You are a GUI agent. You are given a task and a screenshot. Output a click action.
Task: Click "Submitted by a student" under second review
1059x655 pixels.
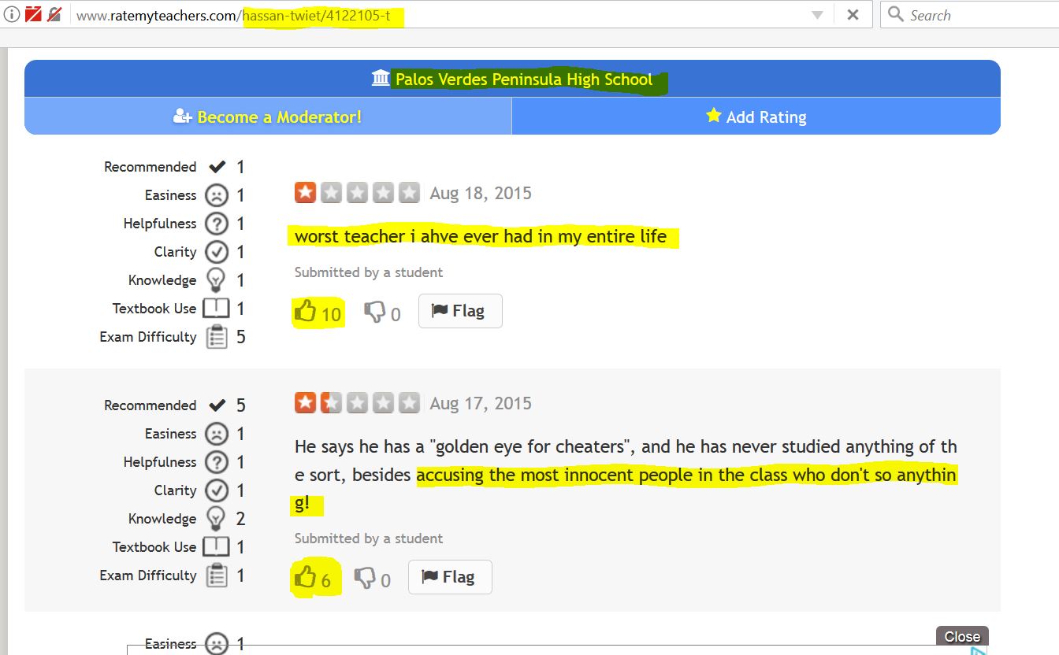[369, 538]
